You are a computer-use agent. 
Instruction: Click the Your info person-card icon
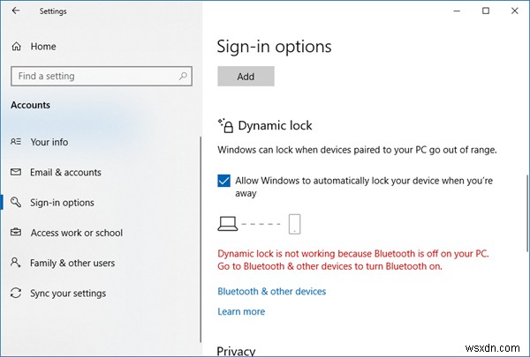(x=16, y=141)
